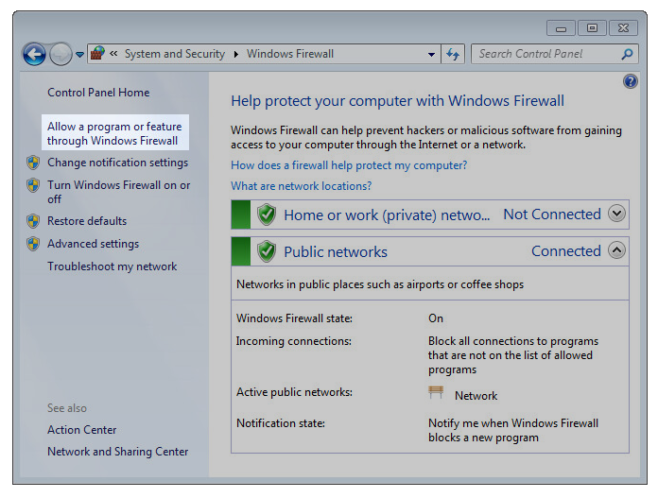Click the Not Connected status text
This screenshot has height=498, width=658.
pos(552,215)
